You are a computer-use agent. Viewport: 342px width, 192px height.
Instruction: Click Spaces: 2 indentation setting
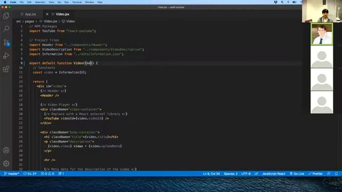click(230, 174)
